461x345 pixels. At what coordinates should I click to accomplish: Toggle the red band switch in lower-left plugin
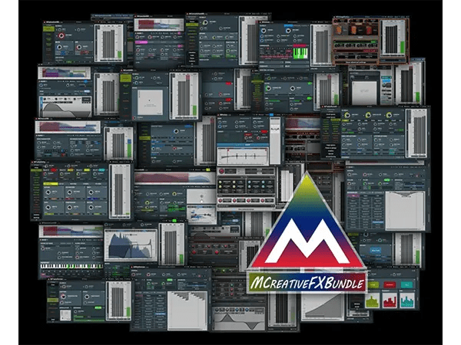click(x=54, y=170)
